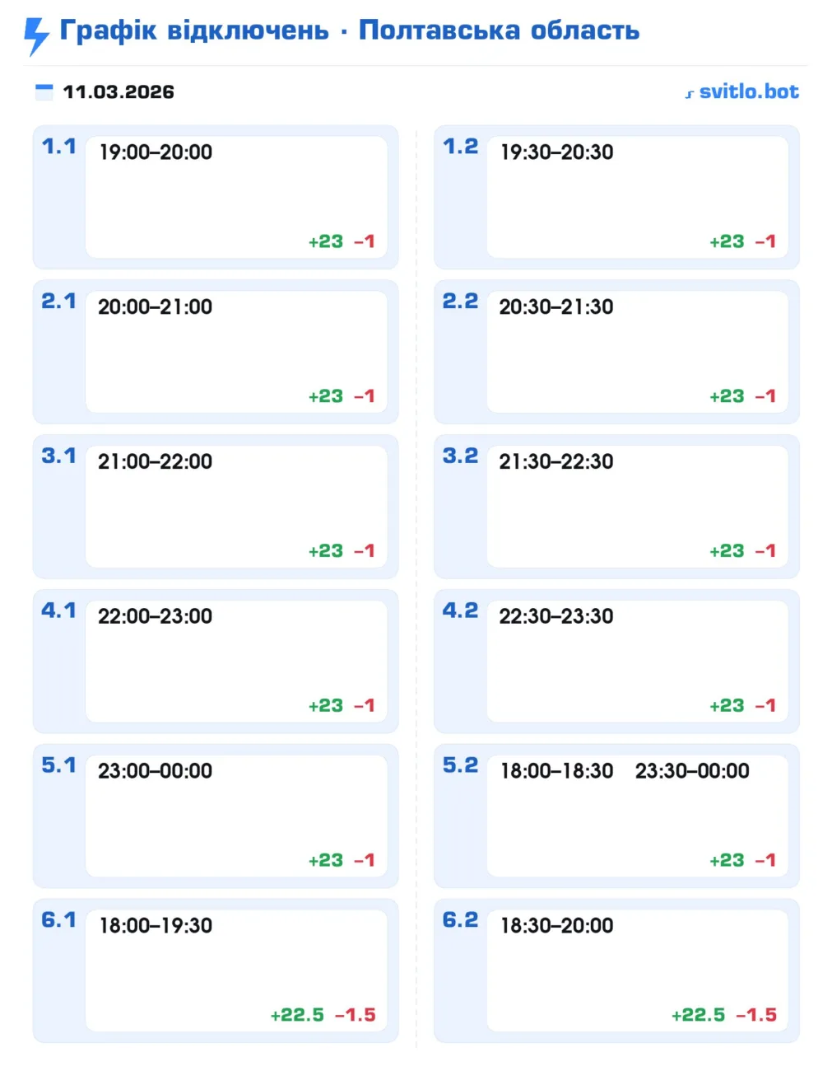832x1071 pixels.
Task: Click the small icon before svitlo.bot
Action: click(690, 94)
